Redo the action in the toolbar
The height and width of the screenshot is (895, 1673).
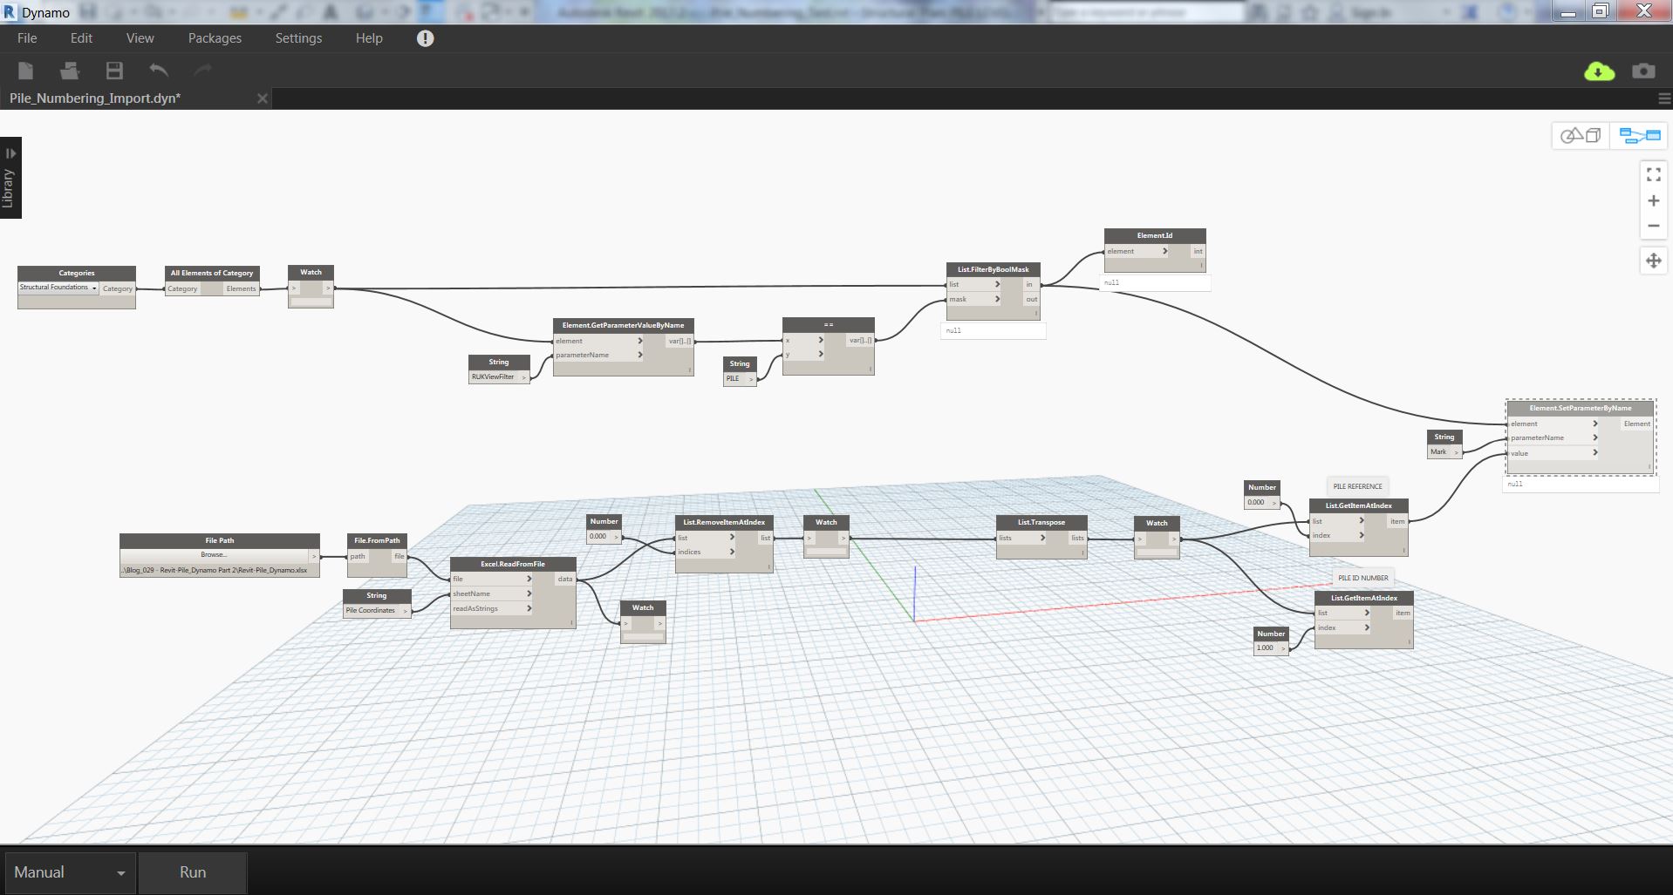[203, 71]
